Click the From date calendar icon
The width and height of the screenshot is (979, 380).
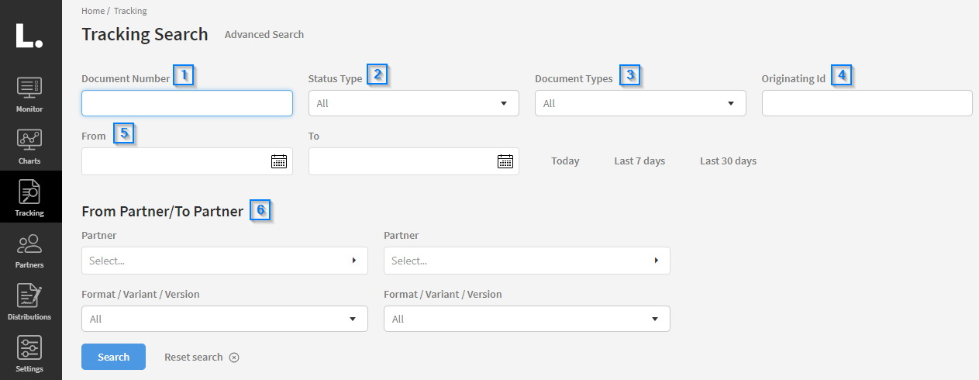279,161
